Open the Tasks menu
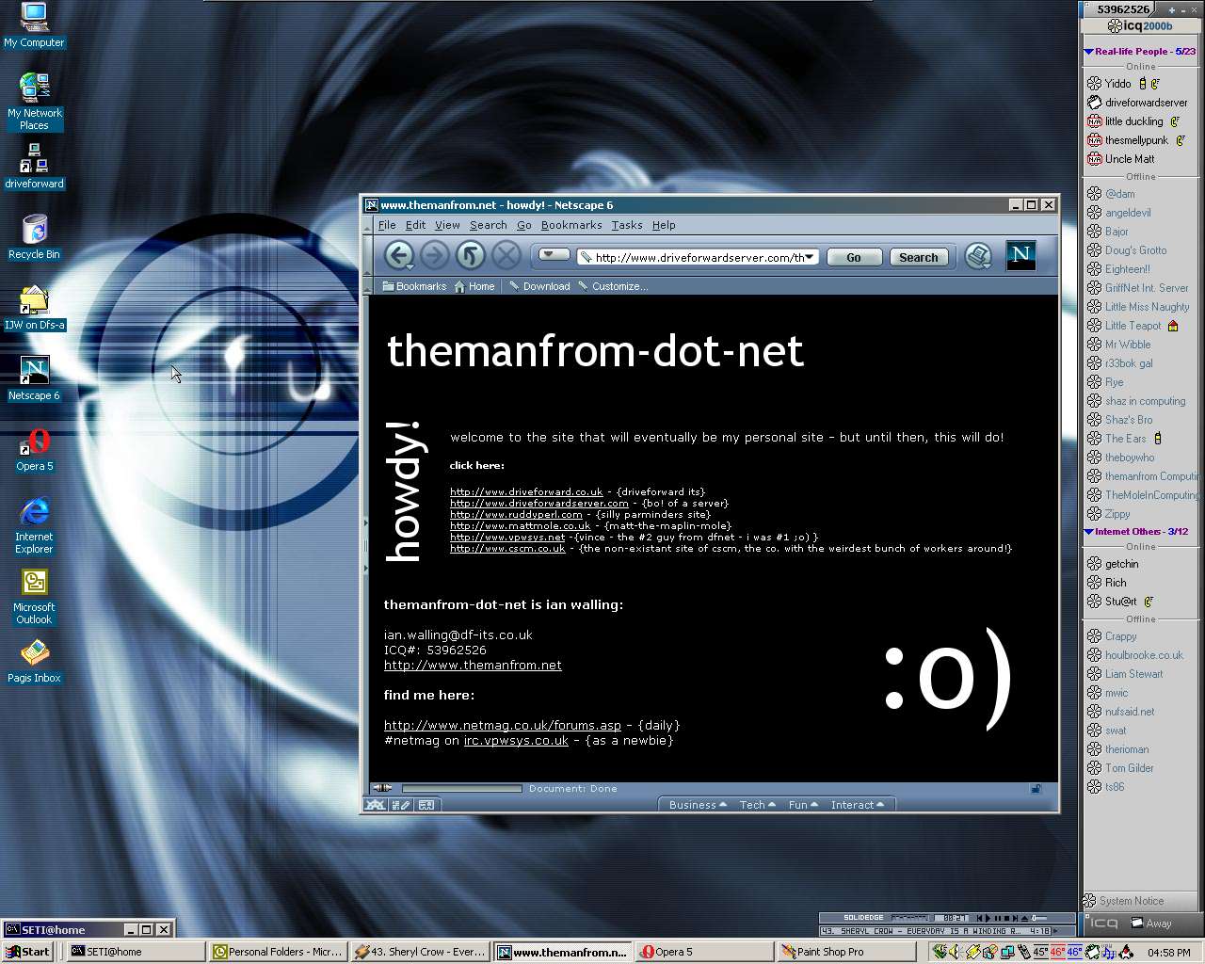 [626, 225]
